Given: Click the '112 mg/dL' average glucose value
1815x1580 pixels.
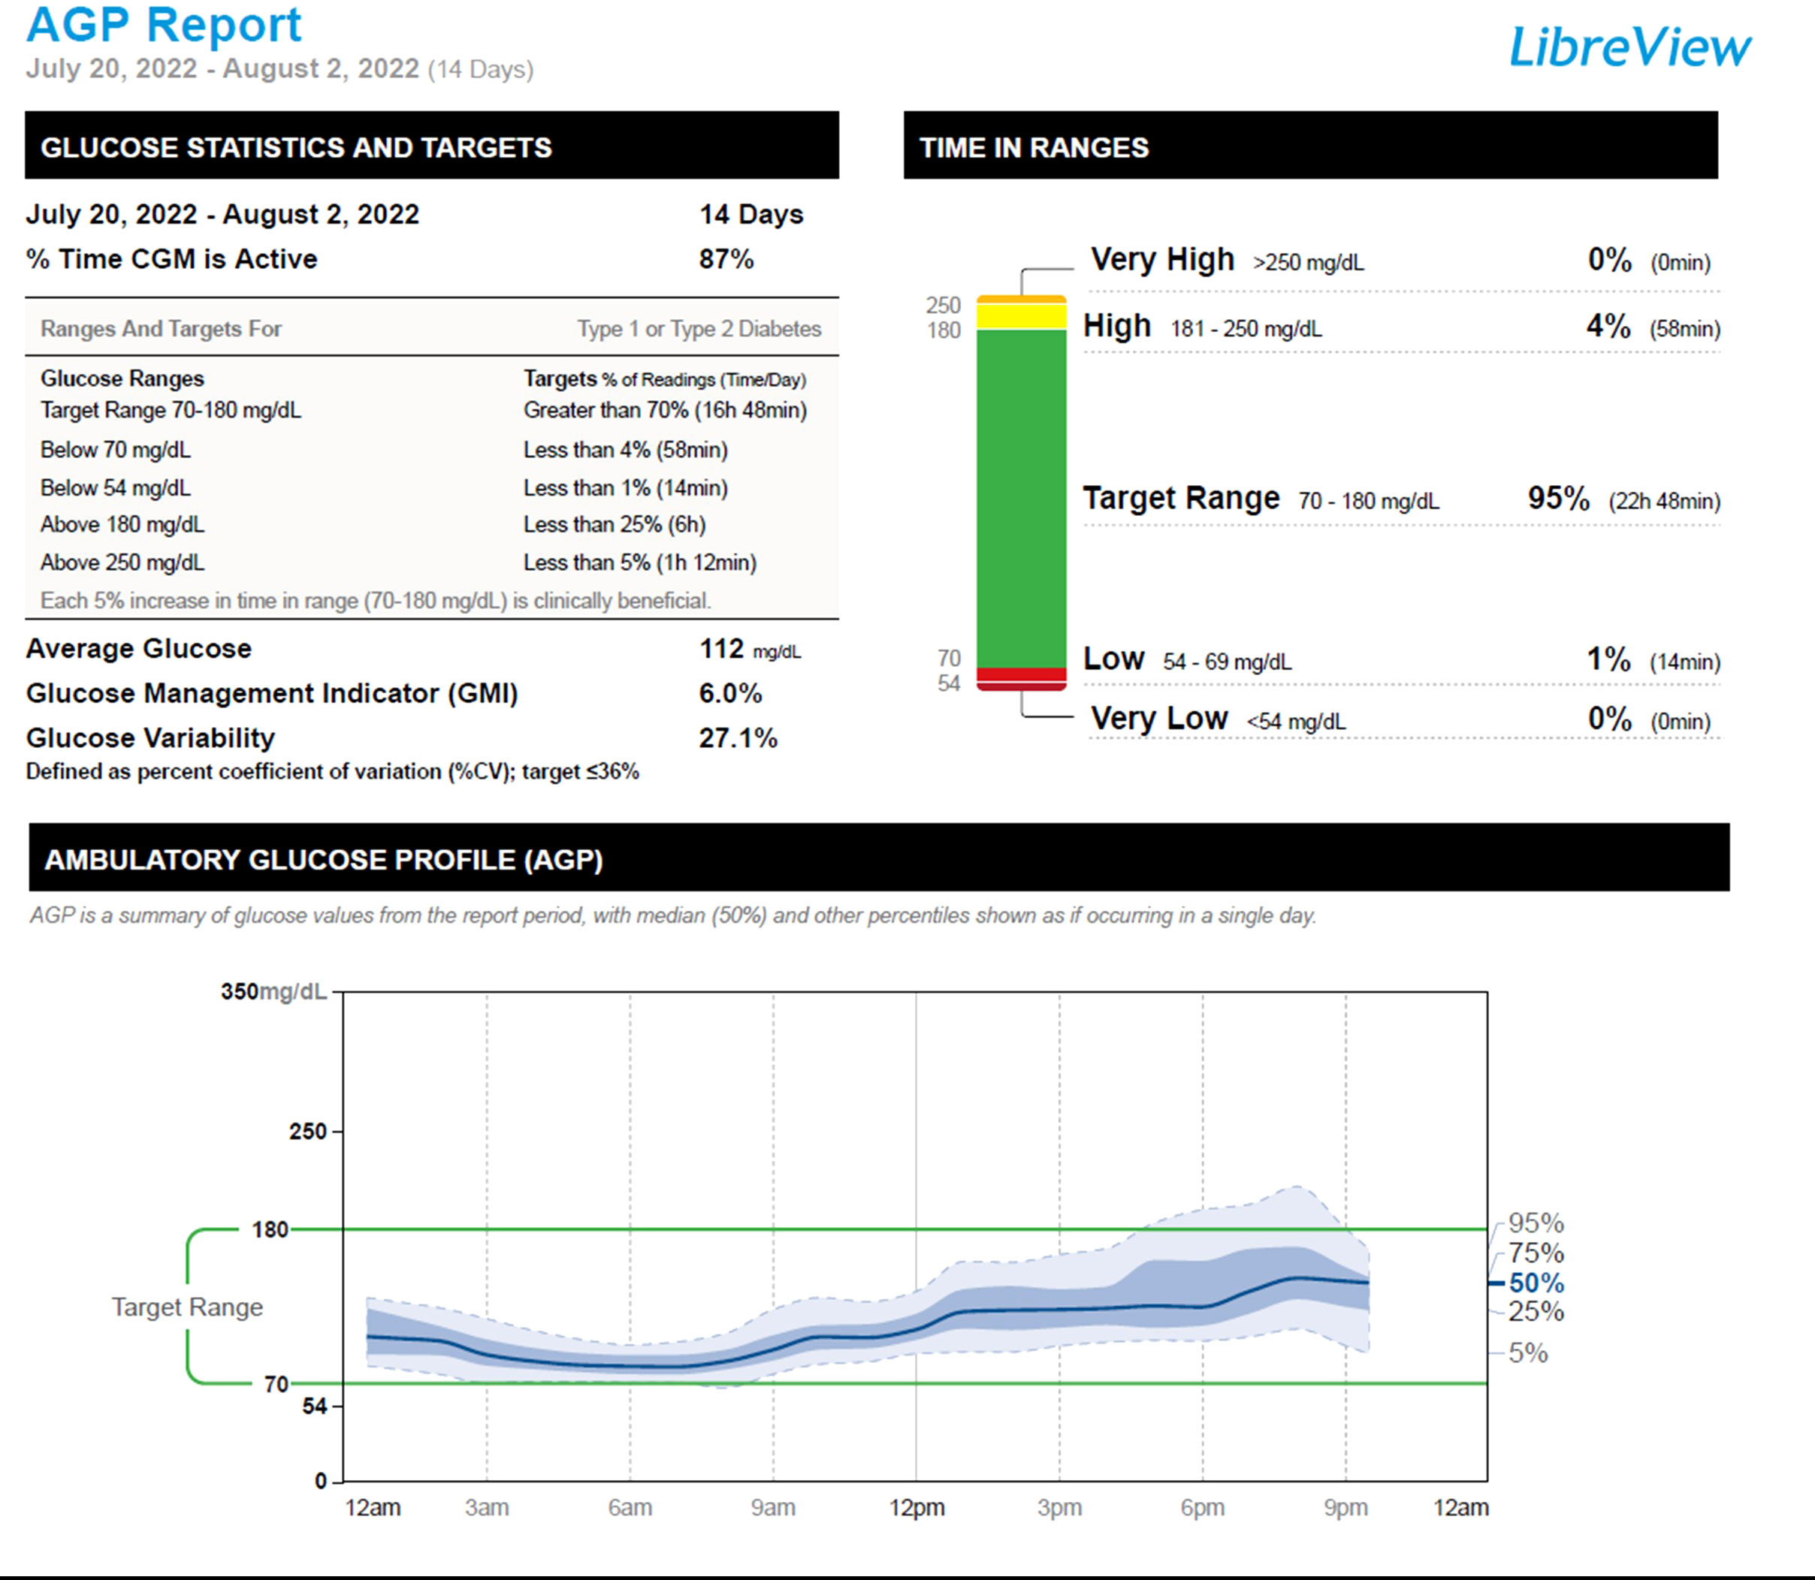Looking at the screenshot, I should 750,649.
